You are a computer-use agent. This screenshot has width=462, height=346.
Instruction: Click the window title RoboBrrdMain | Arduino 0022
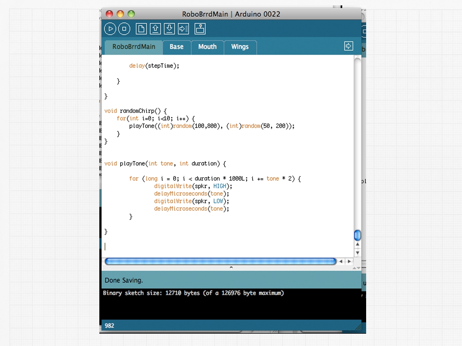pyautogui.click(x=231, y=14)
